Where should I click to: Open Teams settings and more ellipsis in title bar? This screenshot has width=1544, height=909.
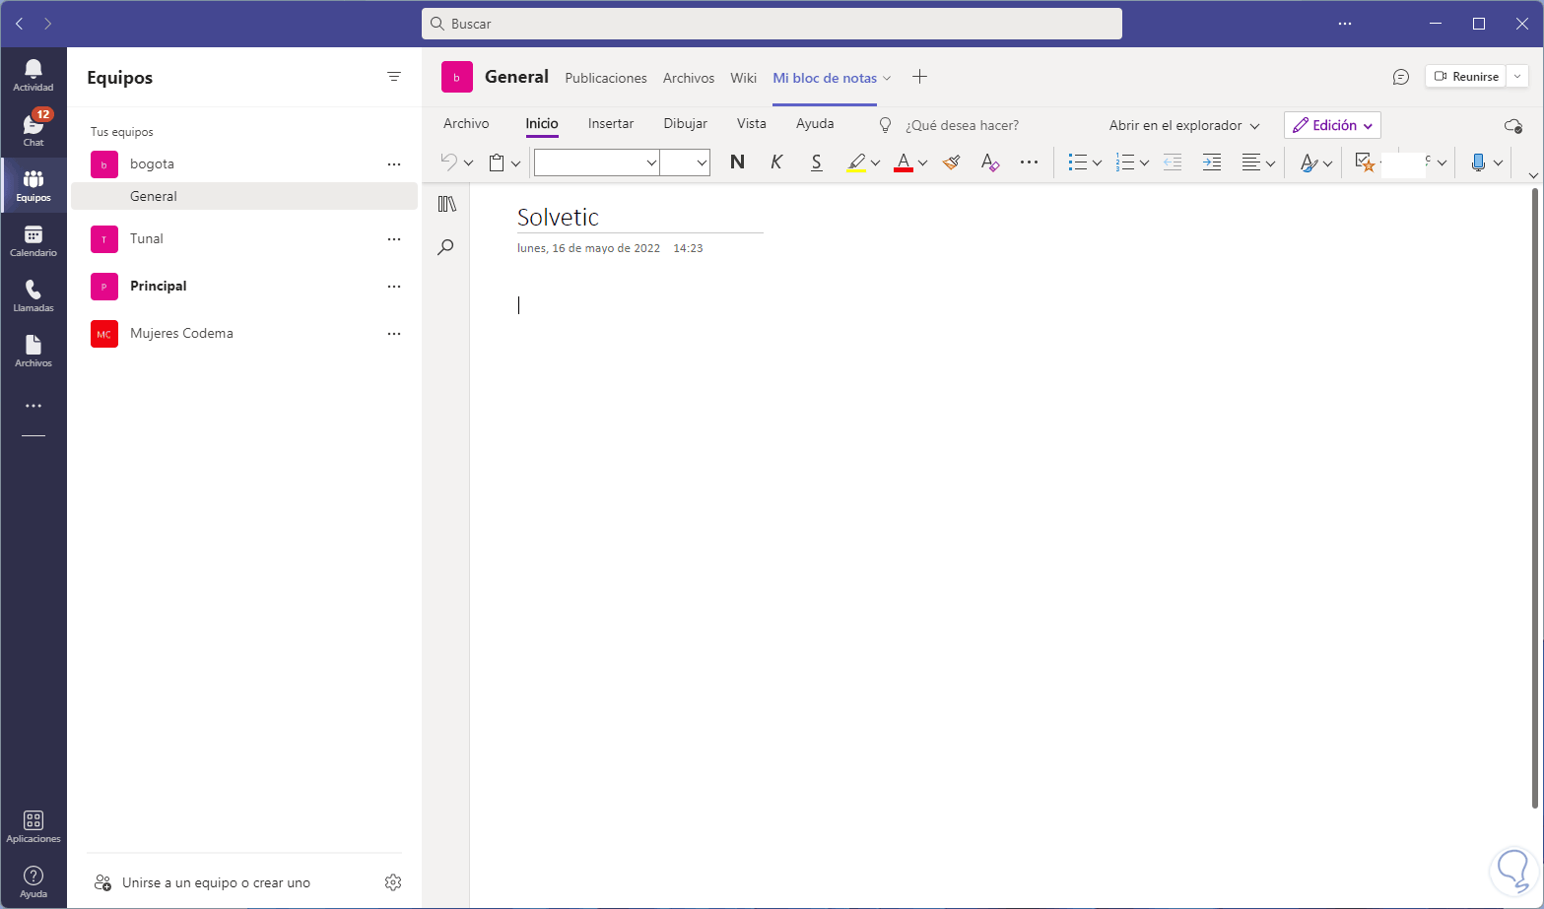(x=1345, y=24)
